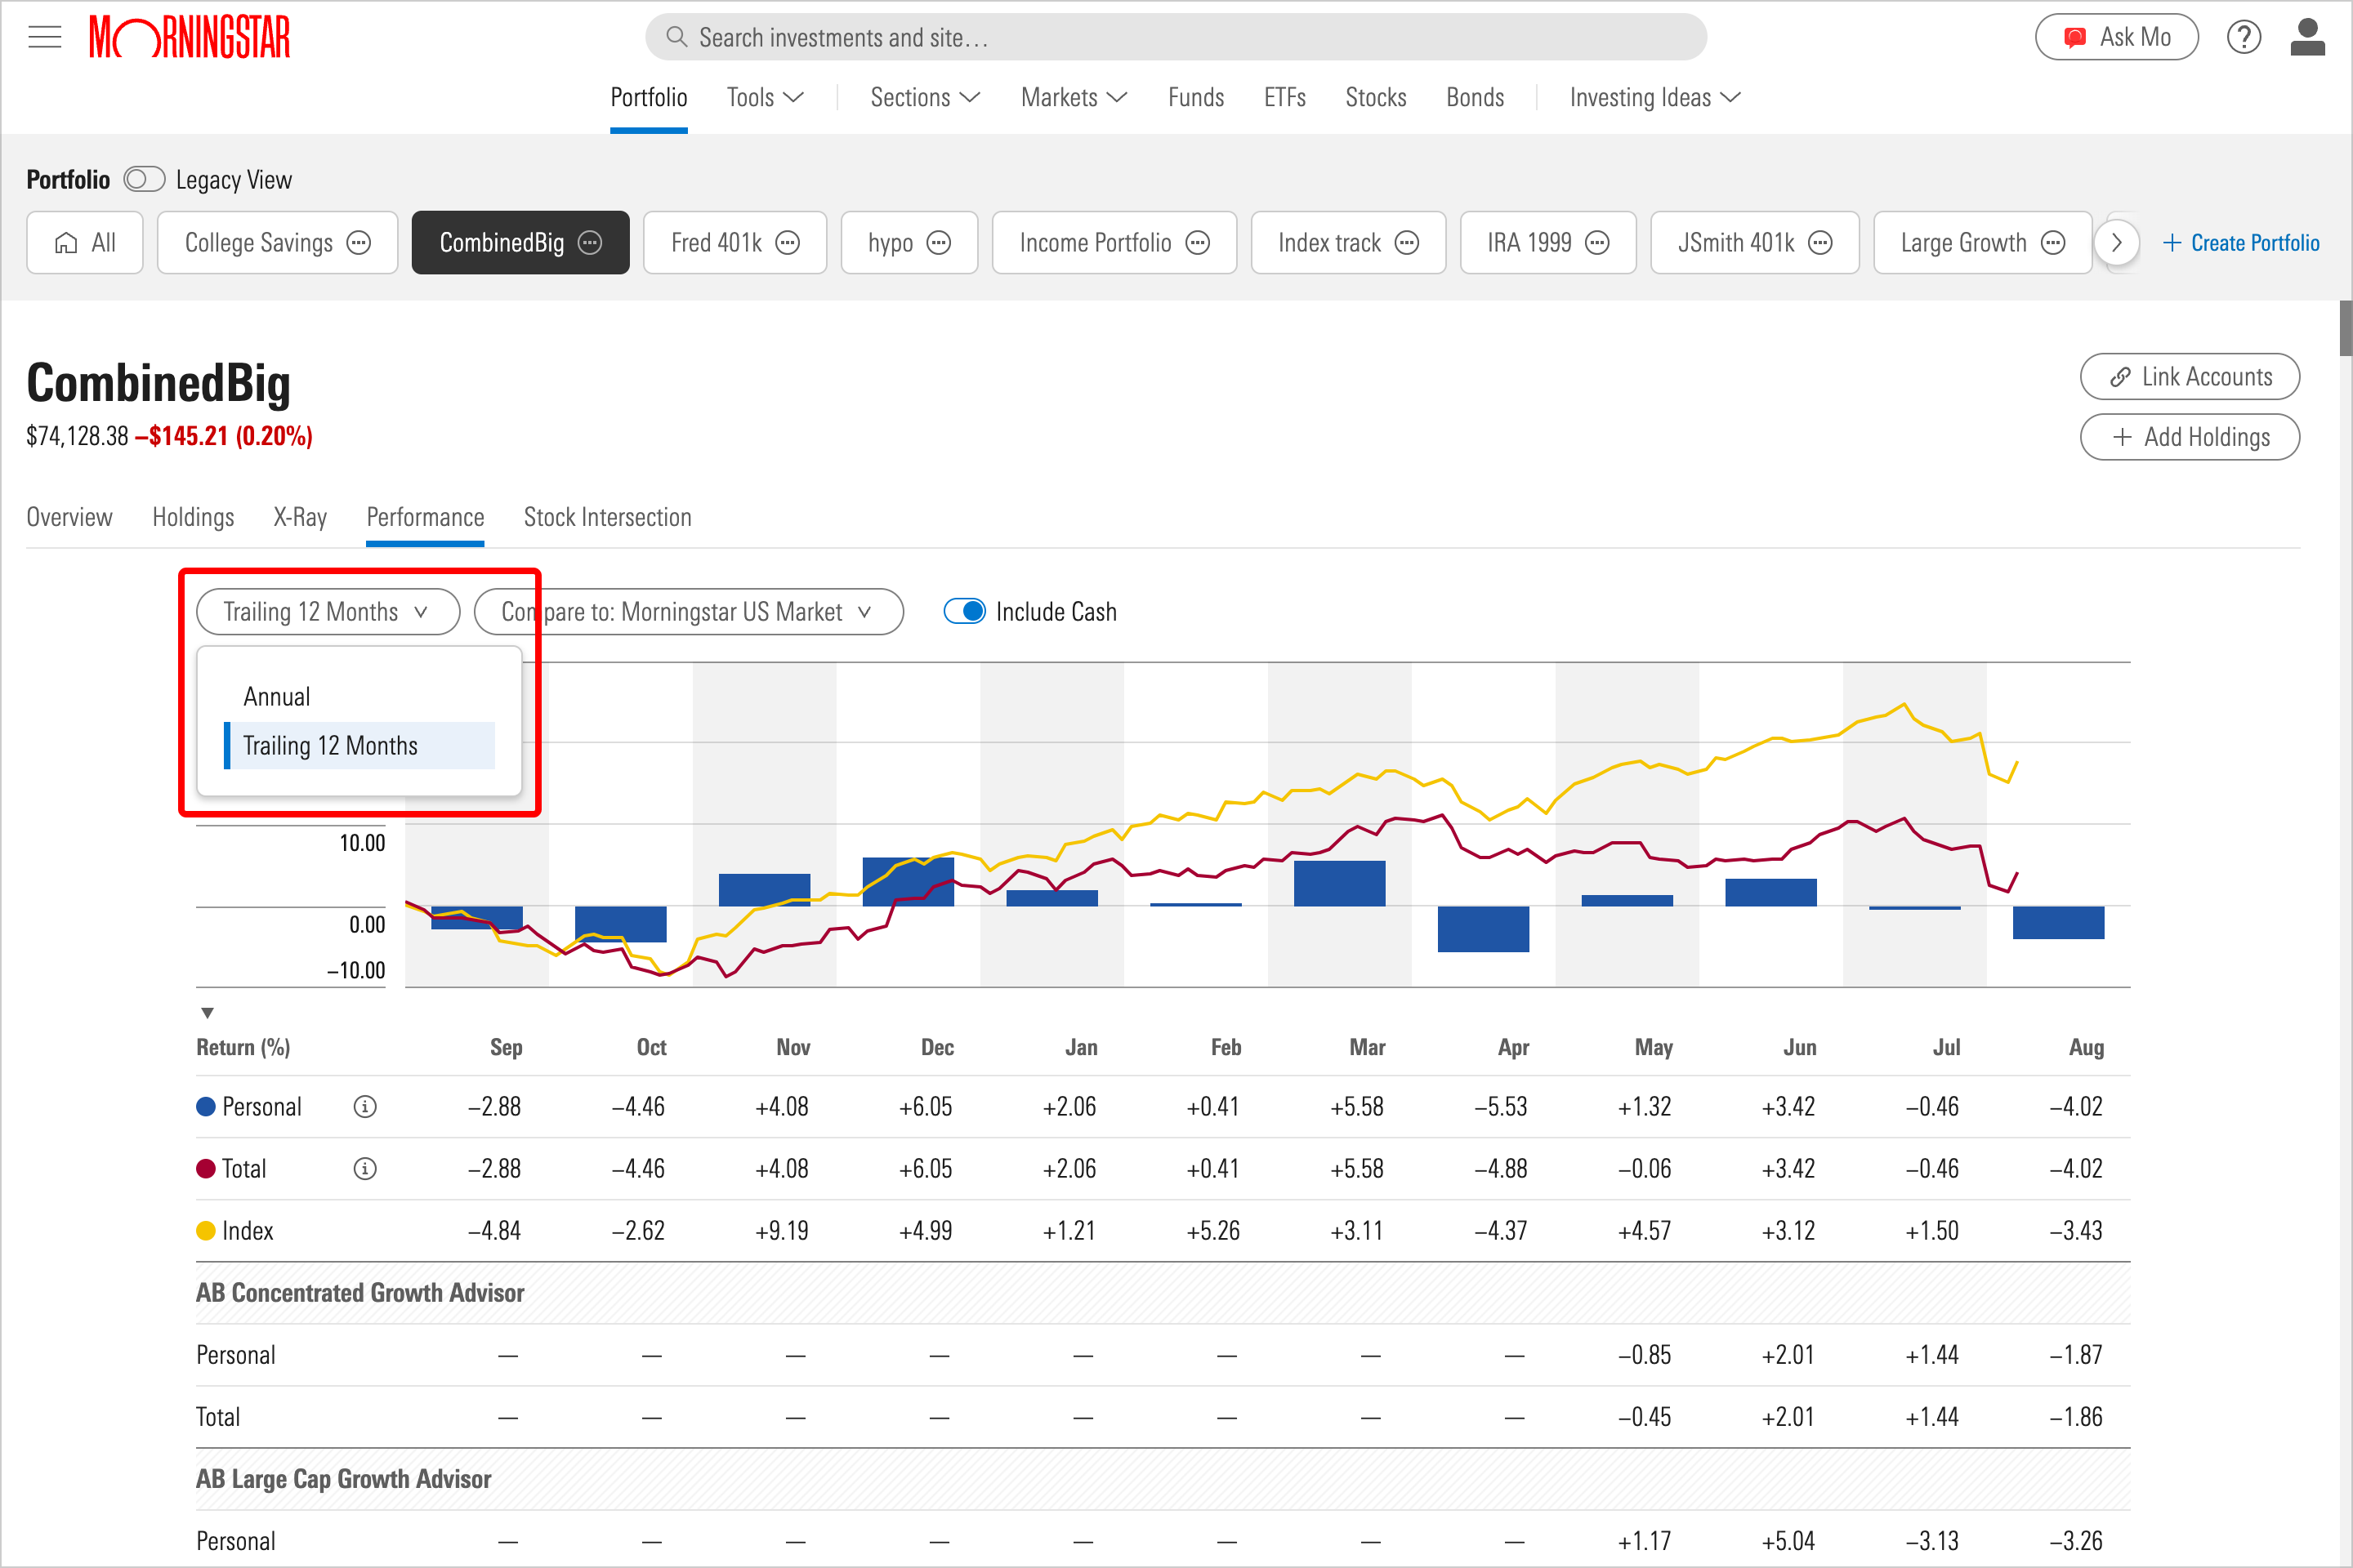2353x1568 pixels.
Task: Switch to the Stock Intersection tab
Action: 607,517
